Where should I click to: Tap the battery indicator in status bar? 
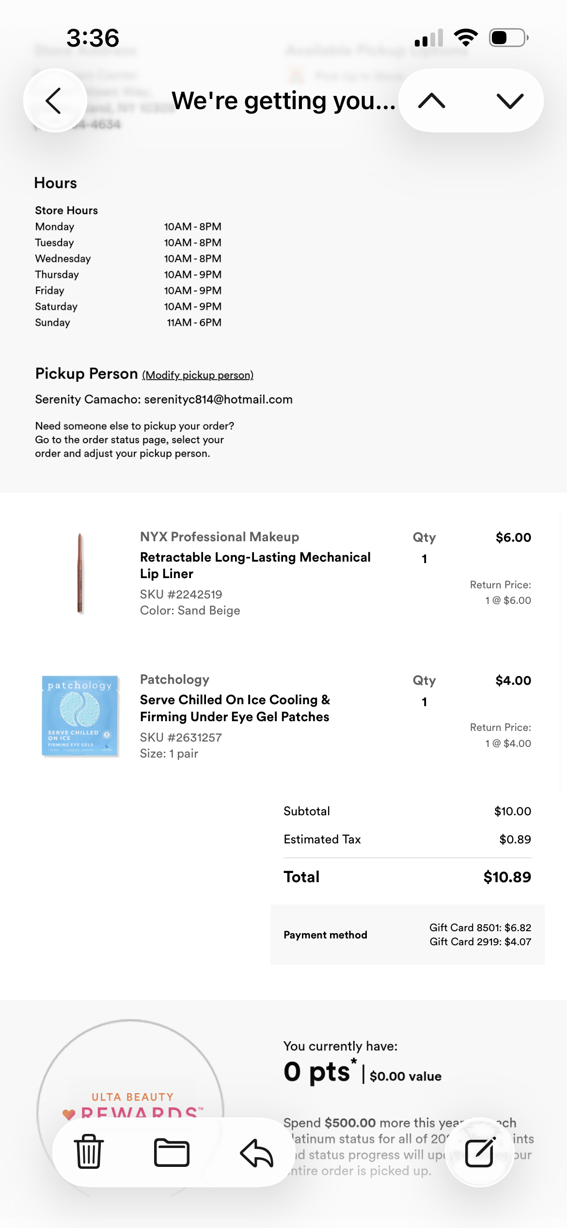tap(508, 37)
